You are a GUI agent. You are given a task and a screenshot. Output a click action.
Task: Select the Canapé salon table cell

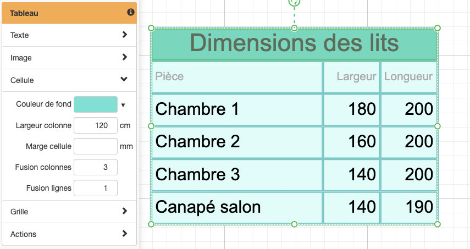point(236,207)
